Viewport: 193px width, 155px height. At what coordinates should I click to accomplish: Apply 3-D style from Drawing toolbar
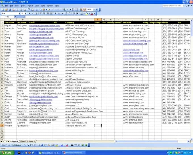pyautogui.click(x=86, y=145)
